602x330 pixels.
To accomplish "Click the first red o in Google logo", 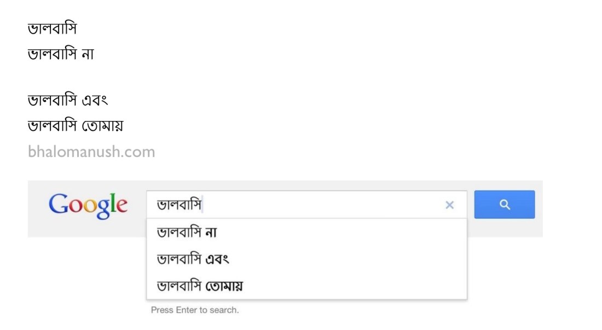I will [75, 206].
